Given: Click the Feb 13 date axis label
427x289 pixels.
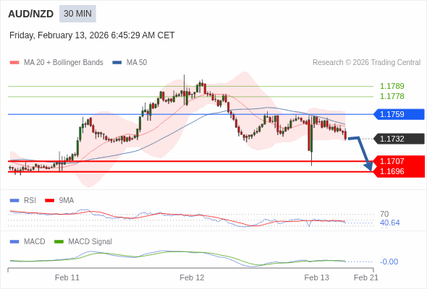Looking at the screenshot, I should (316, 277).
